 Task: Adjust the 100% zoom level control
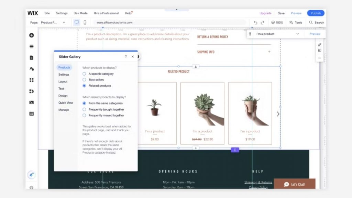[x=277, y=22]
